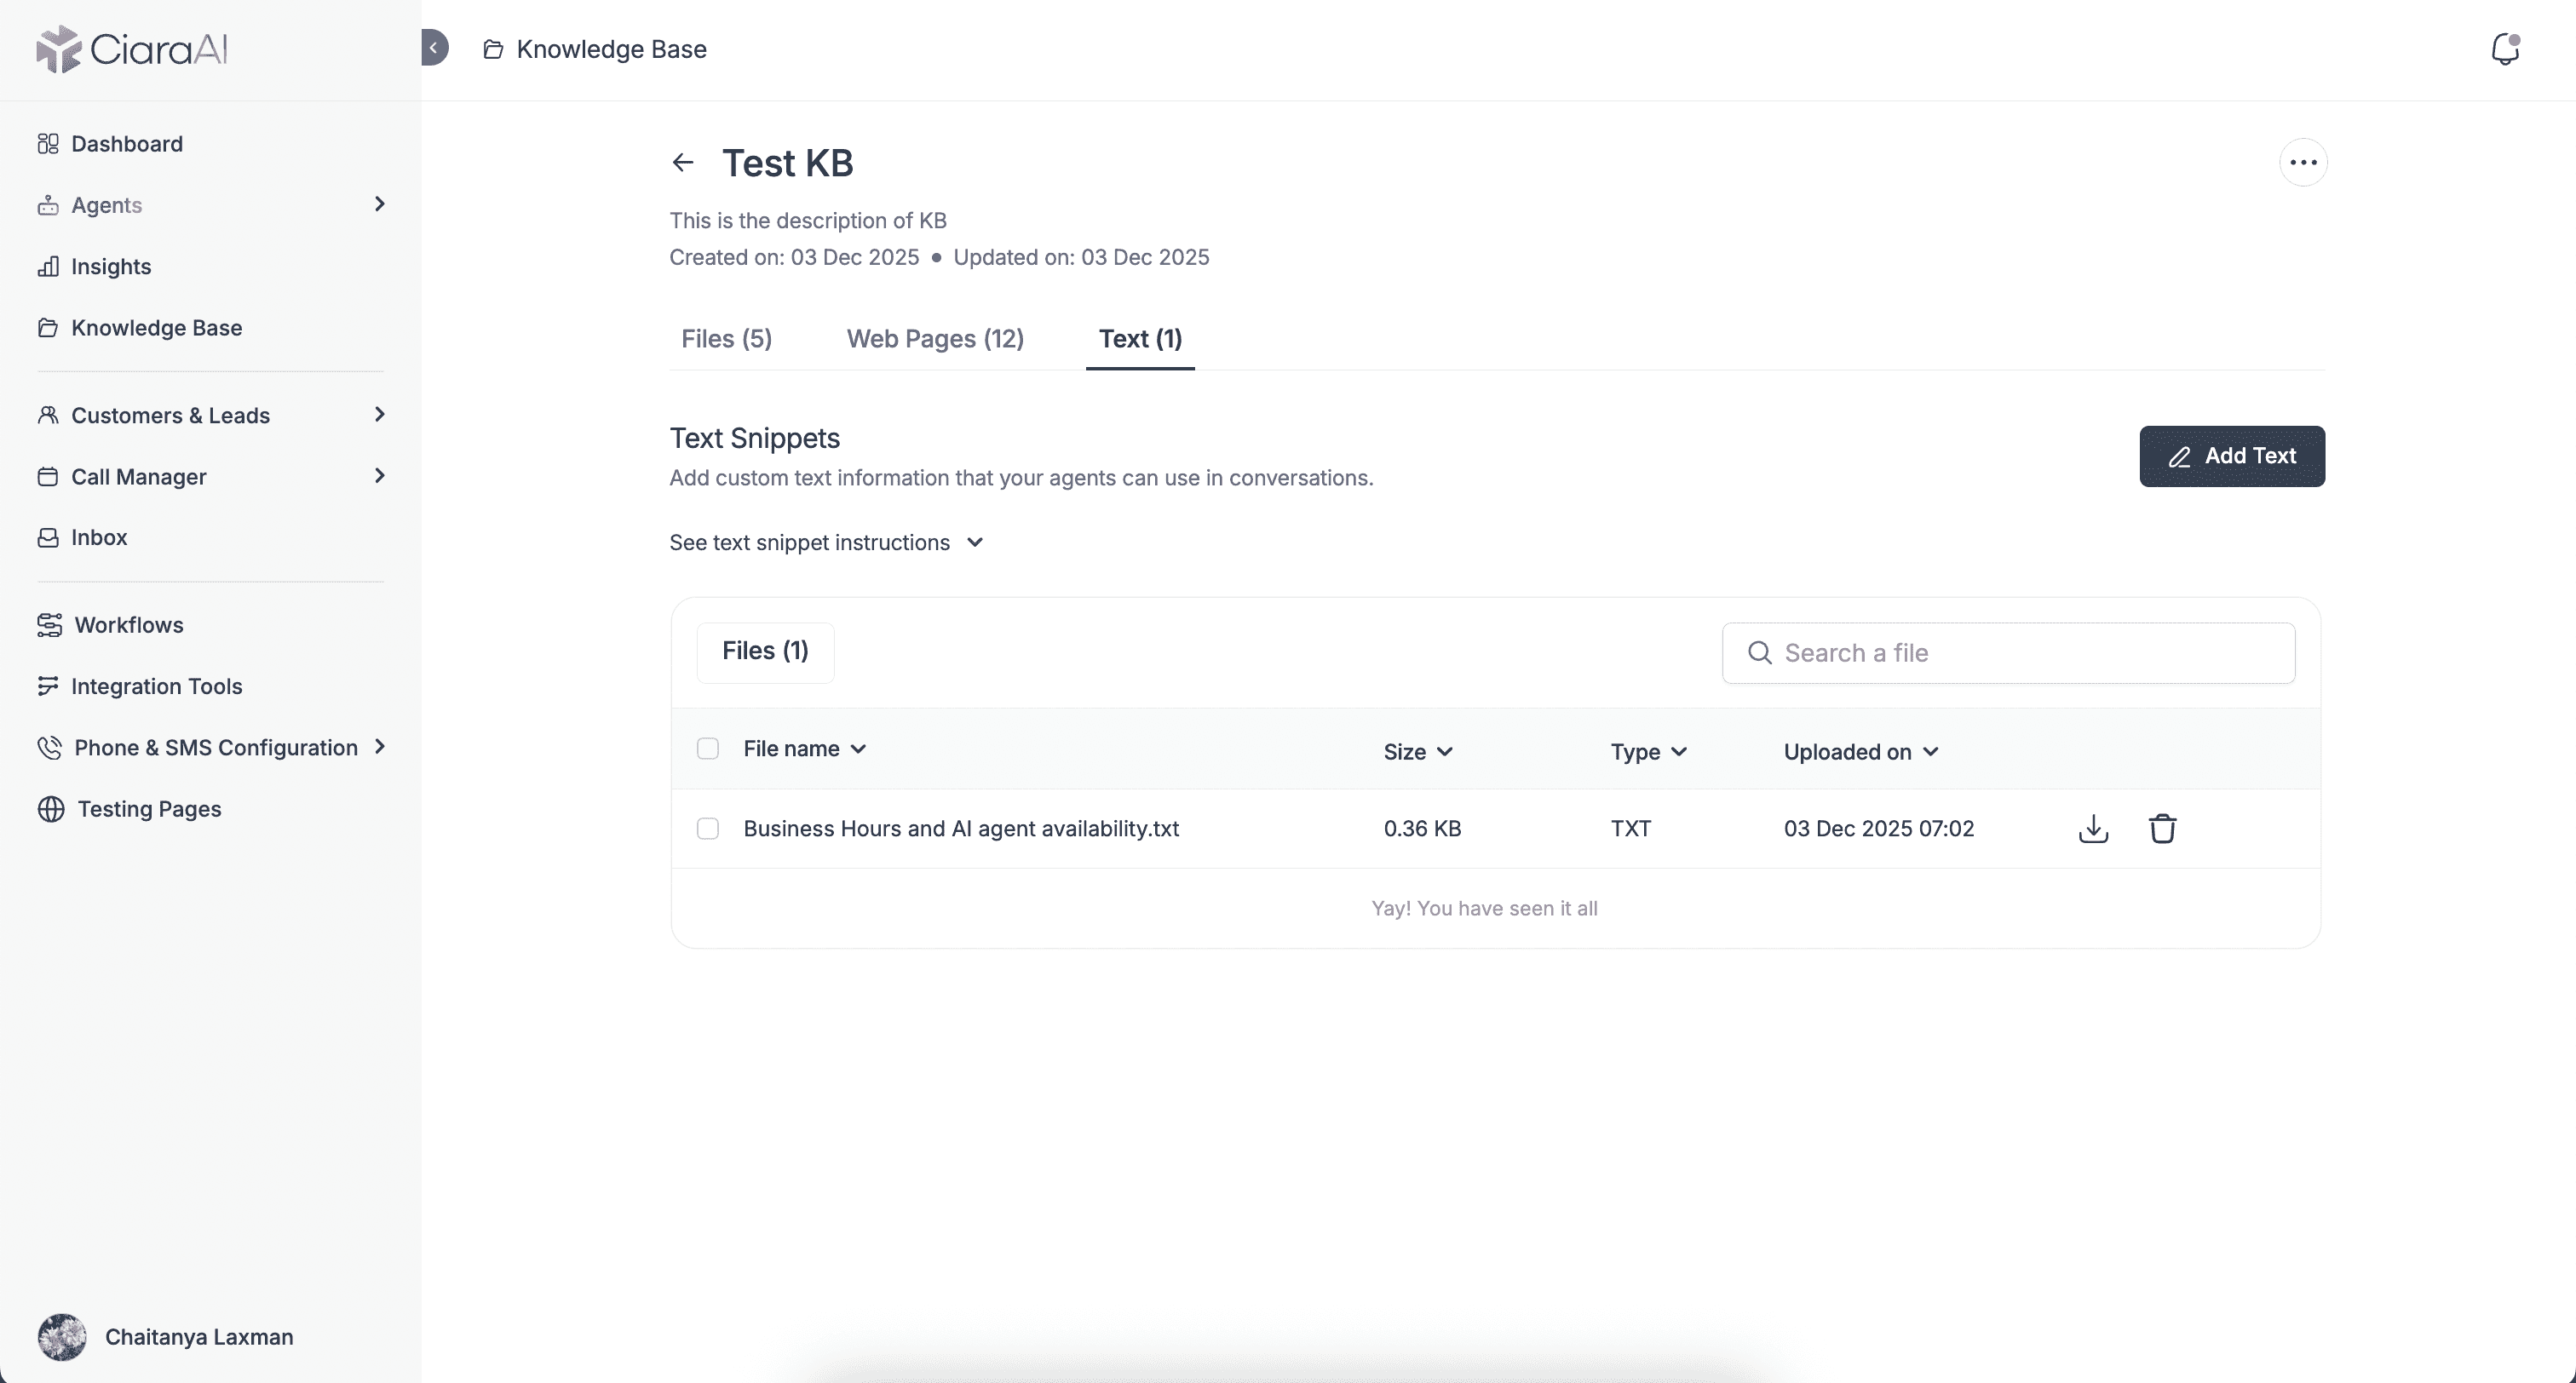
Task: Download the Business Hours text file
Action: (2093, 828)
